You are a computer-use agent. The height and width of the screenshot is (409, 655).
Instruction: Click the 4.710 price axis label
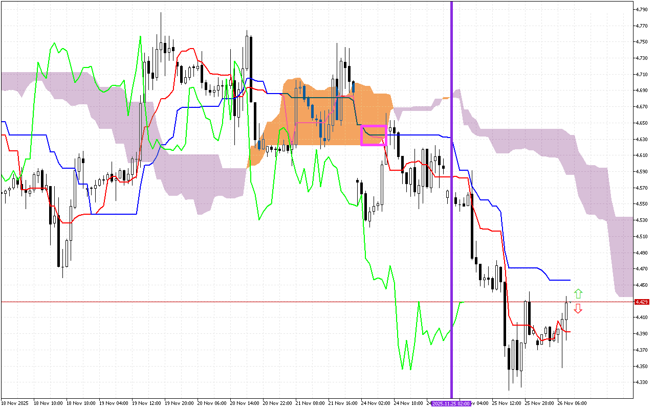point(642,74)
